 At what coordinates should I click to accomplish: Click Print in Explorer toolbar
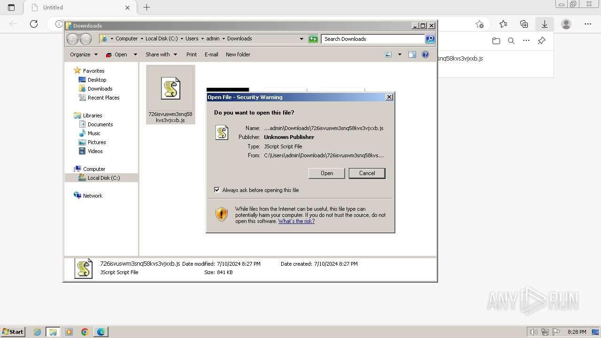tap(192, 54)
